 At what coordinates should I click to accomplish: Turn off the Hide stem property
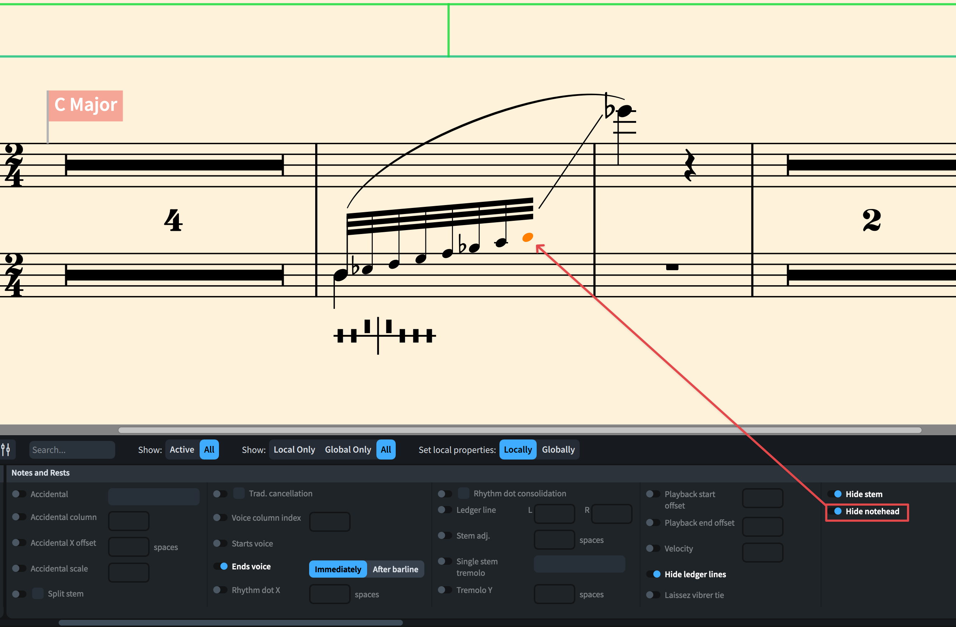[835, 494]
